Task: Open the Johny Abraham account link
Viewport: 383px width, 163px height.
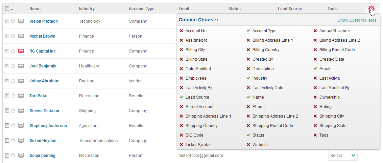Action: click(x=45, y=81)
